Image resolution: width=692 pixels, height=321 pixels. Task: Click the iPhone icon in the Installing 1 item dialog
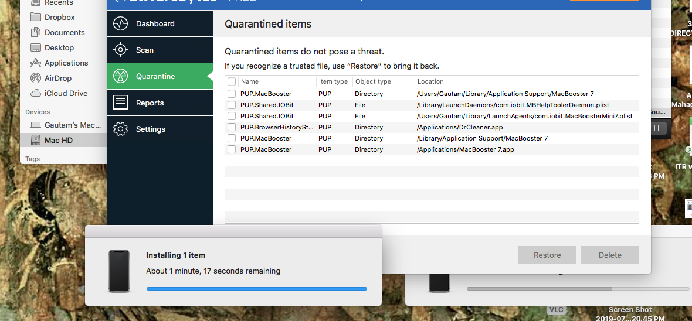click(119, 271)
